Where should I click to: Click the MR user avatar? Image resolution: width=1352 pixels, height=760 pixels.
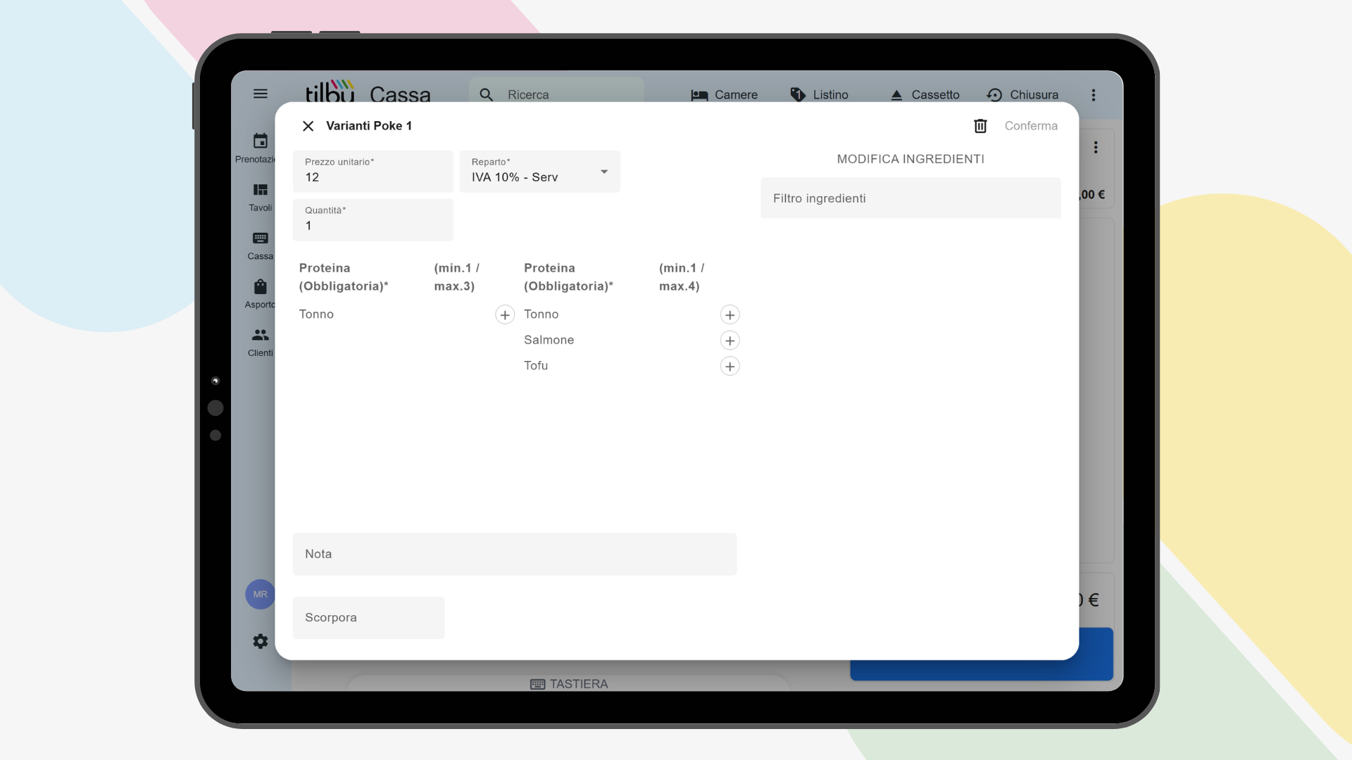(260, 595)
